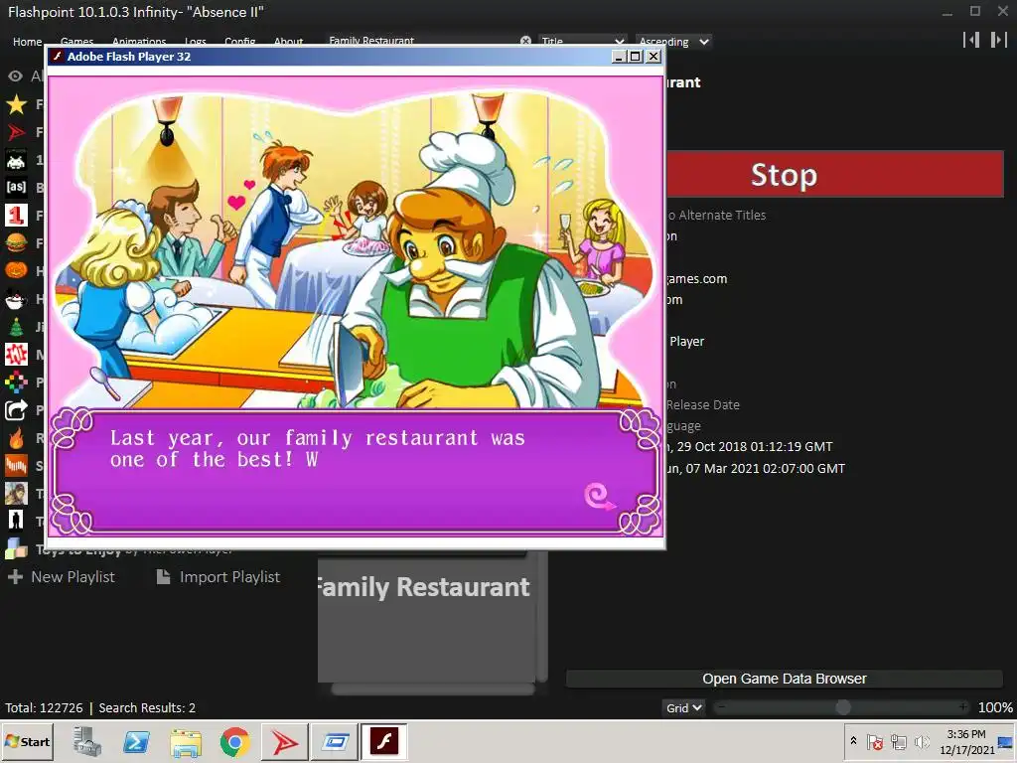
Task: Select the colorful dots playlist icon
Action: (x=16, y=382)
